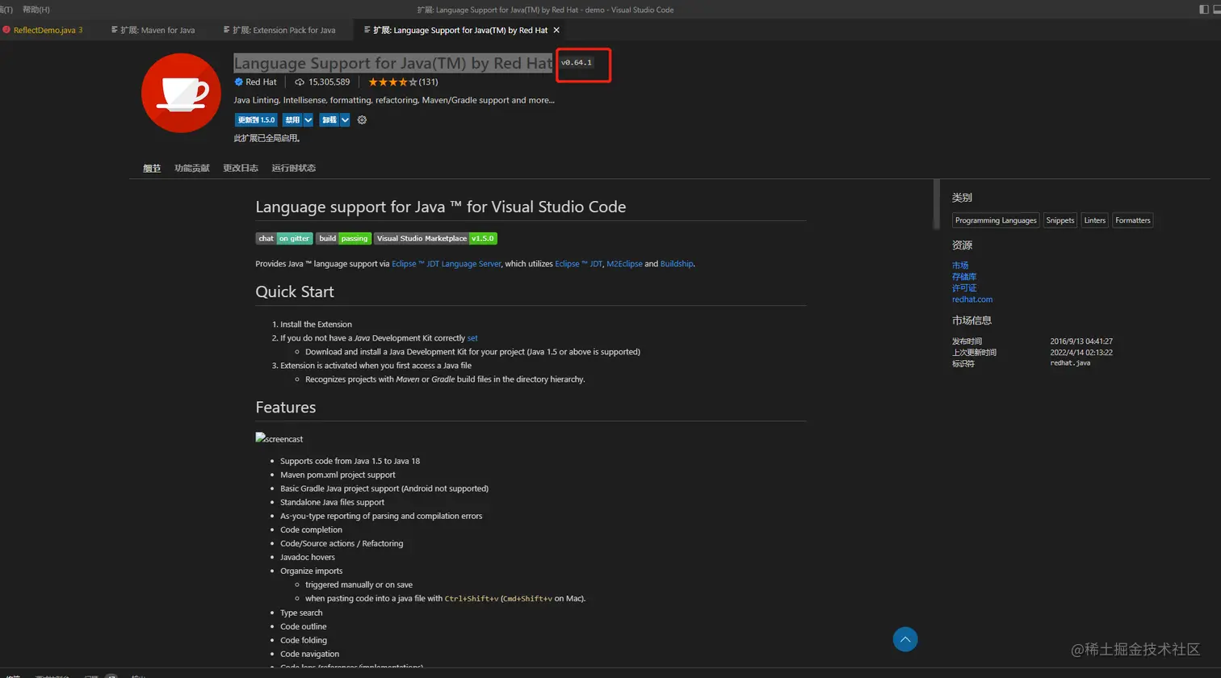Select the 功能贡献 tab
Image resolution: width=1221 pixels, height=678 pixels.
pos(191,168)
